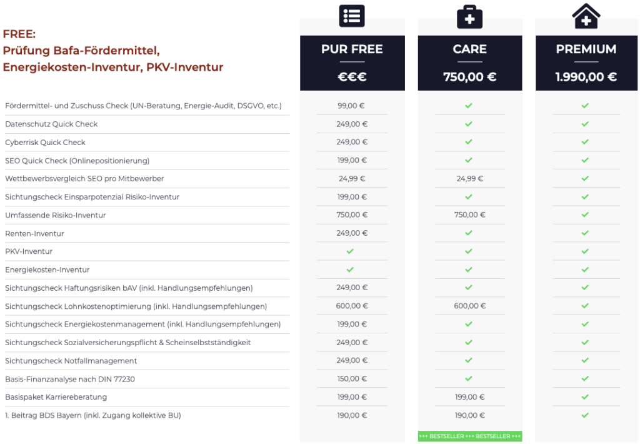Viewport: 640px width, 444px height.
Task: Click Basispaket Karriereberatung row label
Action: 56,397
